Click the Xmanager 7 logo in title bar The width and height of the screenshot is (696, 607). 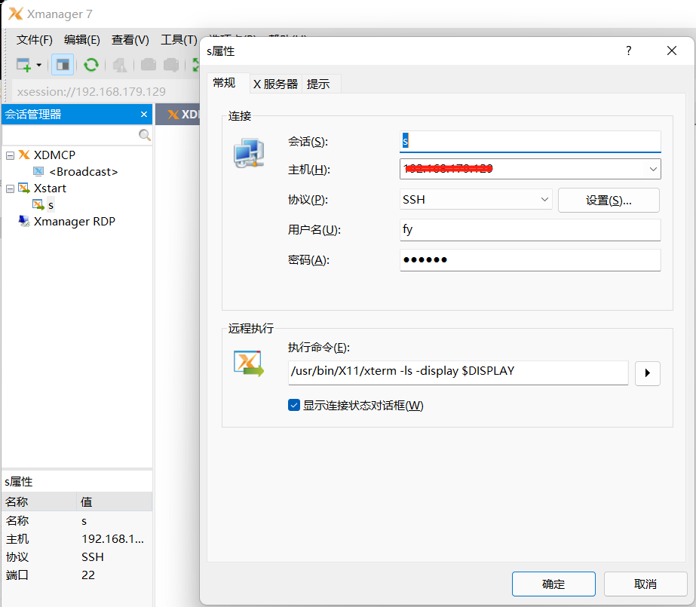tap(16, 14)
